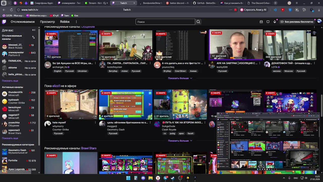Open onewaywater channel in the sidebar
Screen dimensions: 323x182
(x=19, y=54)
